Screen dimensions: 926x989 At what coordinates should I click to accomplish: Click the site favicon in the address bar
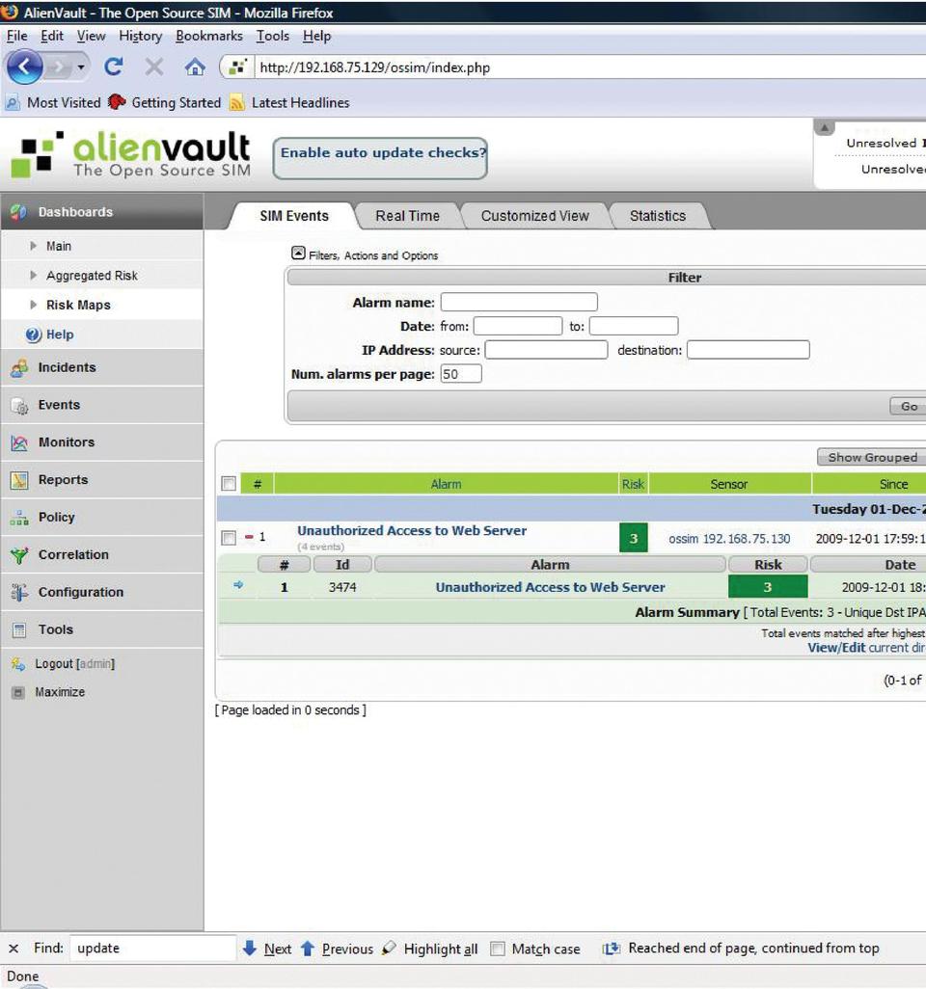click(237, 67)
